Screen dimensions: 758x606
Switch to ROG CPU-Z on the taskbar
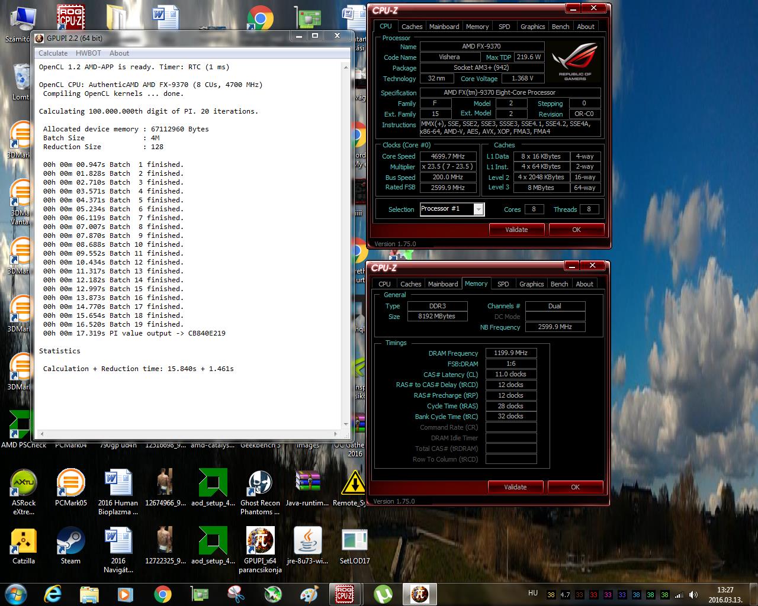tap(345, 594)
